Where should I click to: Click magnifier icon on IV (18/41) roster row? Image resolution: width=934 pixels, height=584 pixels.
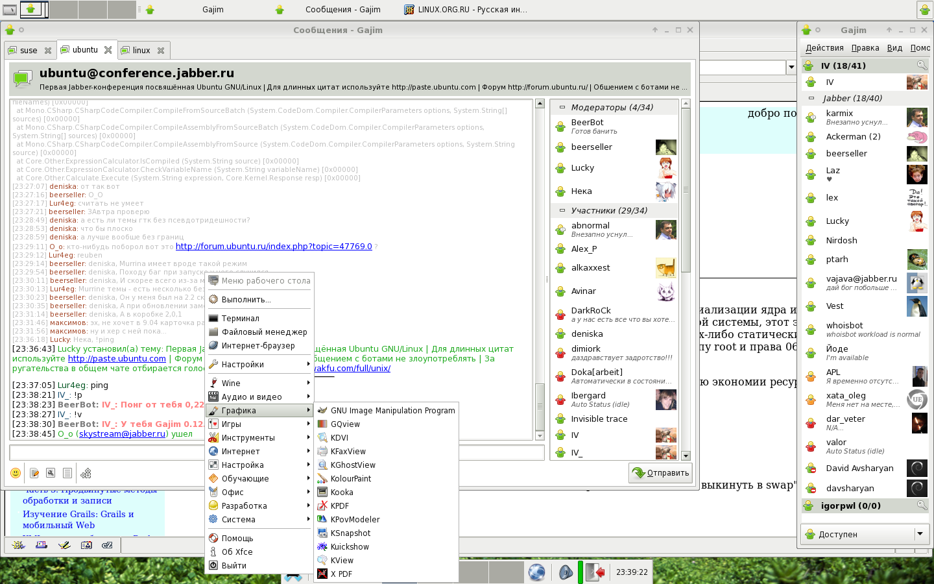[922, 66]
